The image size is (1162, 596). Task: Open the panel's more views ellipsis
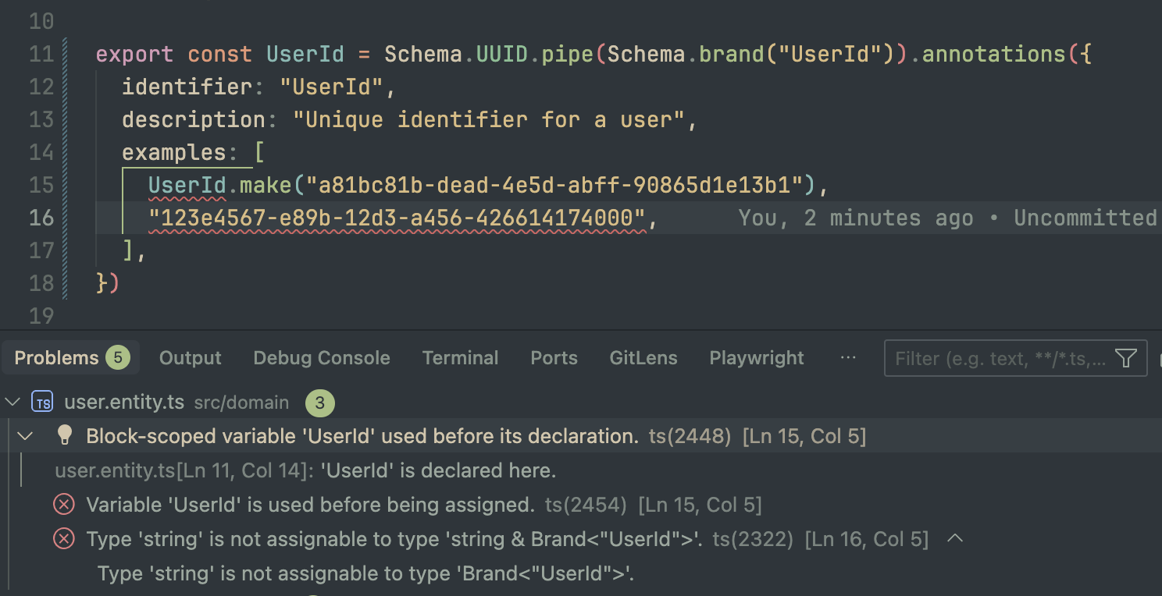848,358
